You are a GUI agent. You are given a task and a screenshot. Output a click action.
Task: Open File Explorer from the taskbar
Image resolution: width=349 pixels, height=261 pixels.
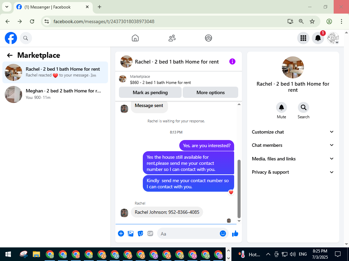coord(36,254)
